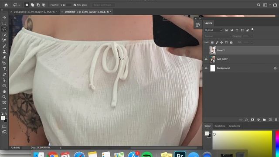Image resolution: width=279 pixels, height=157 pixels.
Task: Switch to the Gradients tab
Action: coord(235,126)
